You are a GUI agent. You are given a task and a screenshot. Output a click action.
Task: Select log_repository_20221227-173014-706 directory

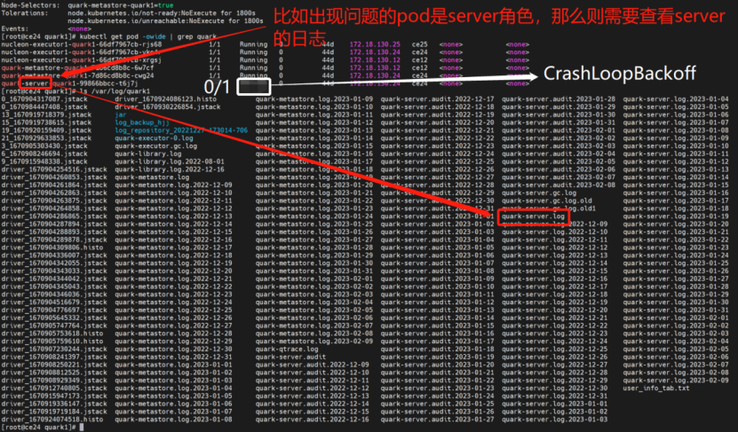tap(181, 130)
